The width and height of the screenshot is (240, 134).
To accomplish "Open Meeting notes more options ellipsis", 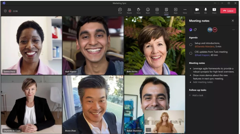I will click(x=234, y=30).
